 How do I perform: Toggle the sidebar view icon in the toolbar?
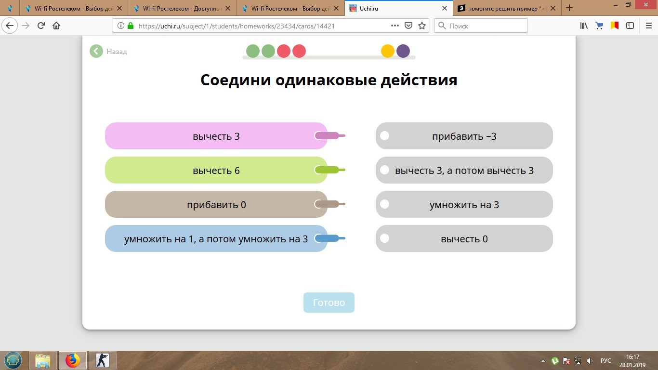pyautogui.click(x=630, y=26)
